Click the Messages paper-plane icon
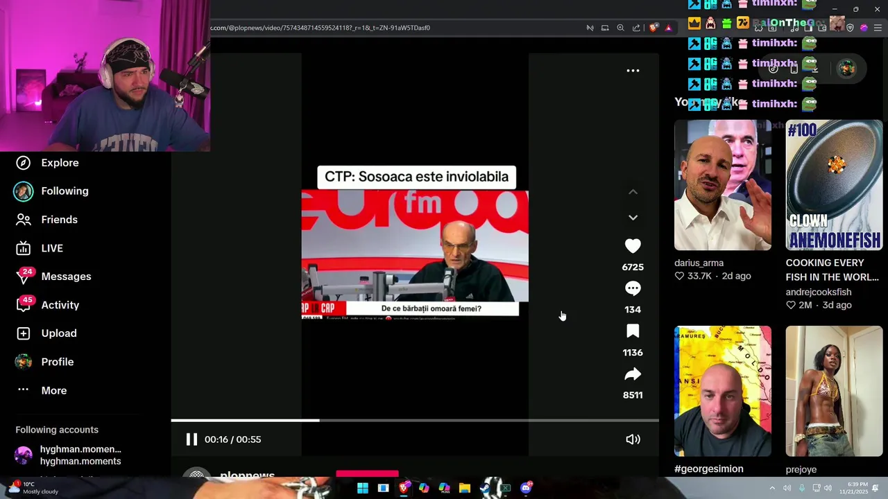Viewport: 888px width, 499px height. tap(23, 277)
